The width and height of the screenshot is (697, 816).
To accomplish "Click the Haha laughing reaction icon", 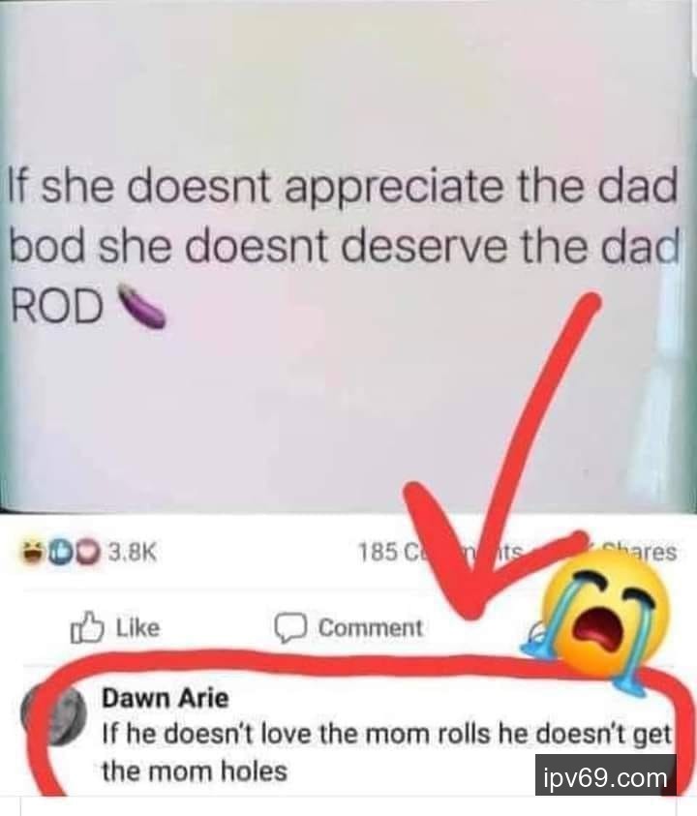I will click(x=34, y=552).
